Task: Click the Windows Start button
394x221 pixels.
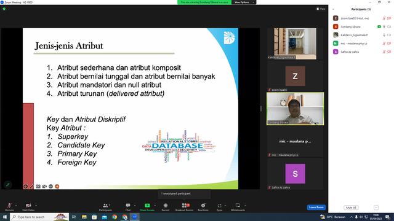Action: coord(5,217)
